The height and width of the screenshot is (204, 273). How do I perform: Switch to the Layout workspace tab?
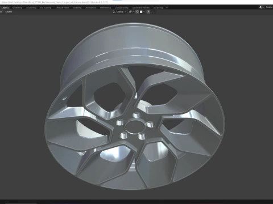click(5, 8)
